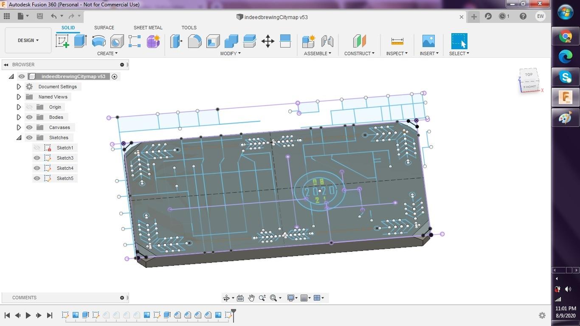Select the Pan hand tool
Image resolution: width=580 pixels, height=326 pixels.
(251, 298)
